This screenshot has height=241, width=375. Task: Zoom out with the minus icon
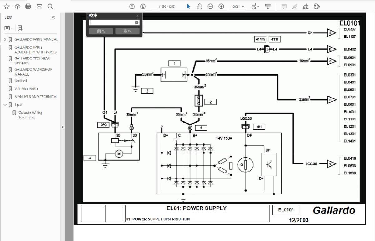point(210,6)
